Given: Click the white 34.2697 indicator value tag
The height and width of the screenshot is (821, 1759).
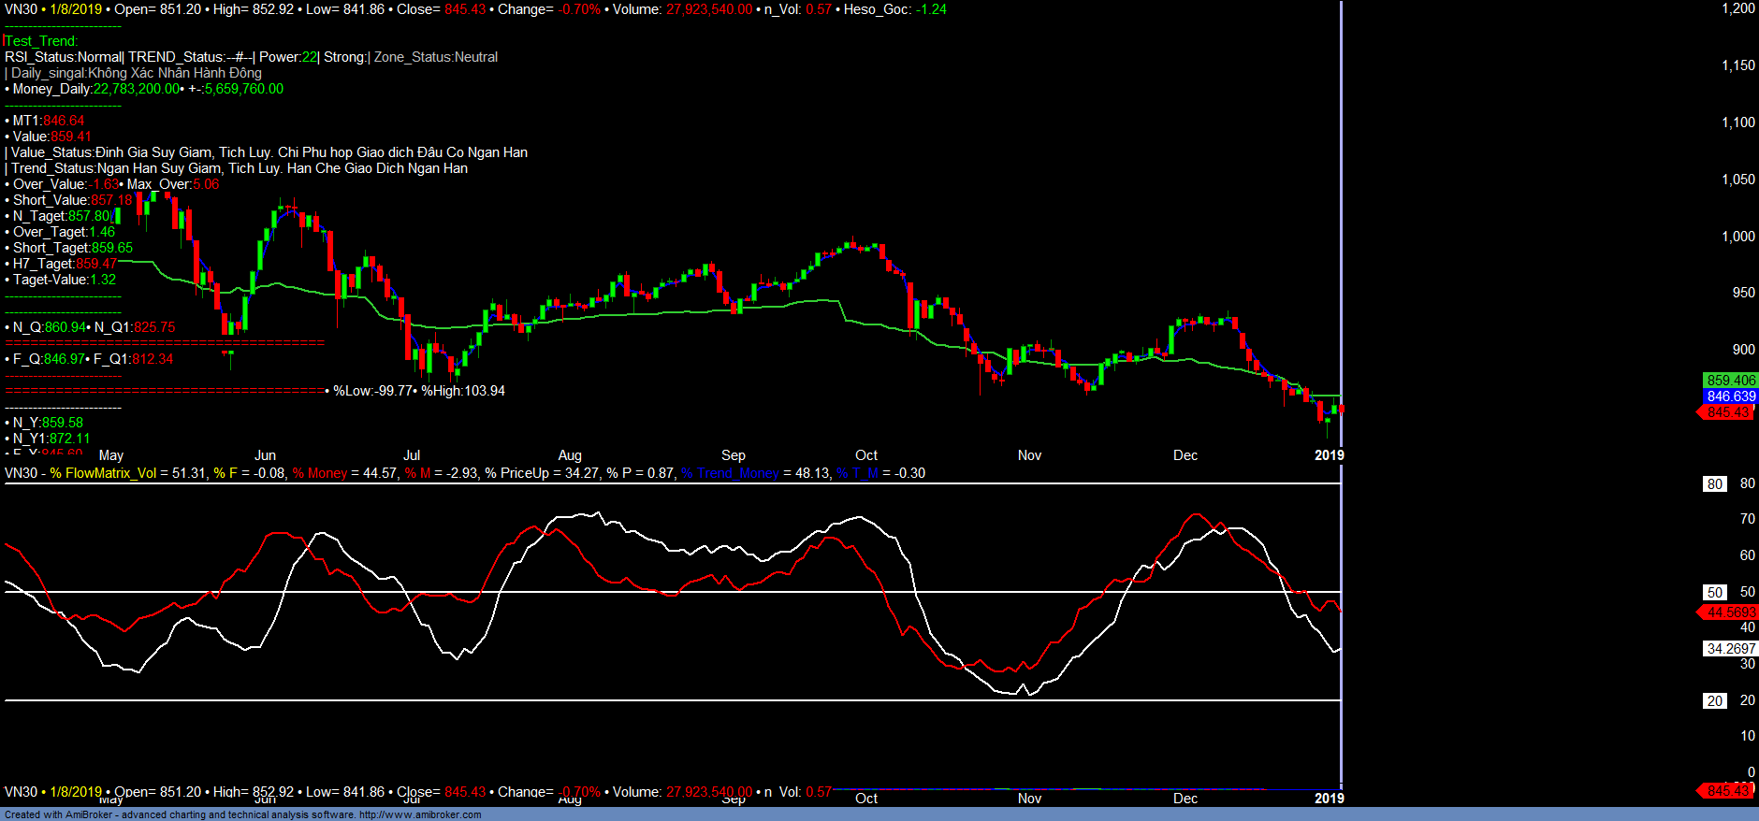Looking at the screenshot, I should 1730,648.
